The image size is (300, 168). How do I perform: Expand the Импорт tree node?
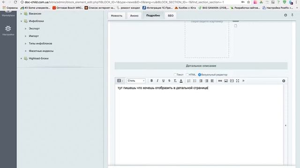25,36
